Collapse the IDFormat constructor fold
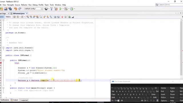This screenshot has height=103, width=183. tap(3, 60)
